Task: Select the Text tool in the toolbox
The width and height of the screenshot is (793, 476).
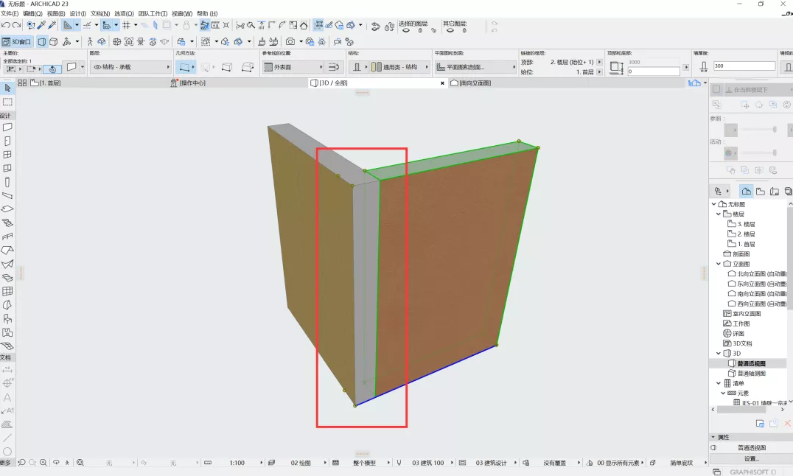Action: (7, 398)
